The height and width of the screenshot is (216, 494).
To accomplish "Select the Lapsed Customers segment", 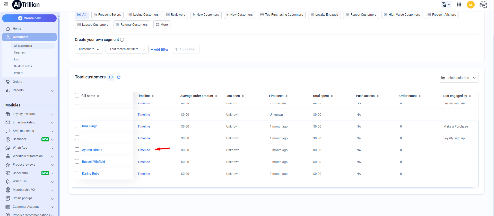I will pos(93,25).
